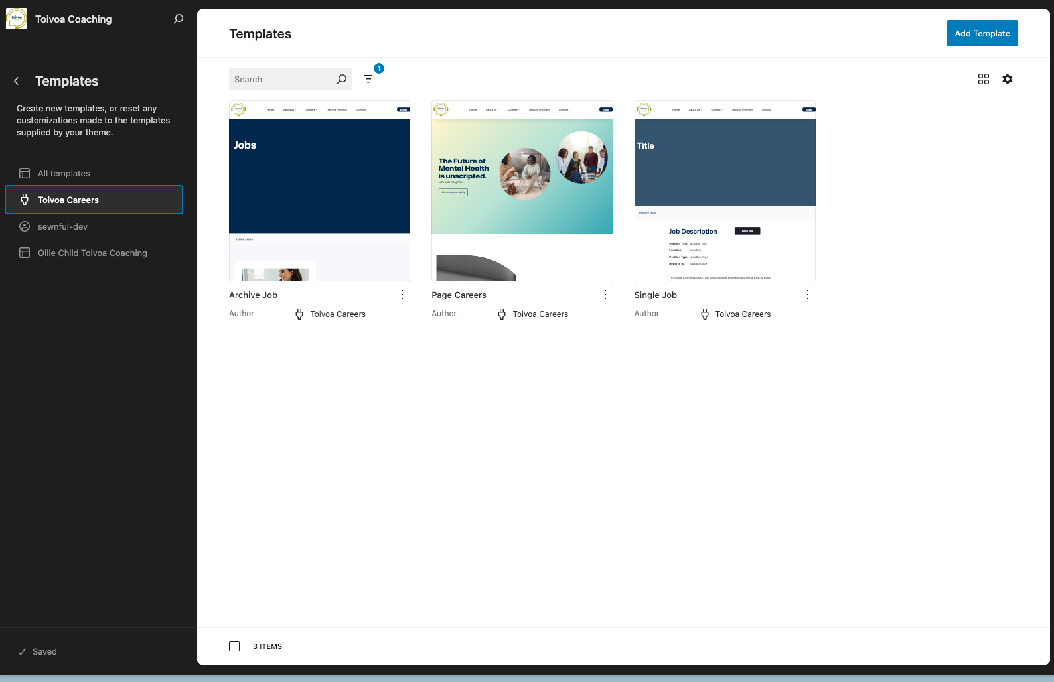The image size is (1054, 682).
Task: Select Toivoa Careers sidebar item
Action: click(94, 200)
